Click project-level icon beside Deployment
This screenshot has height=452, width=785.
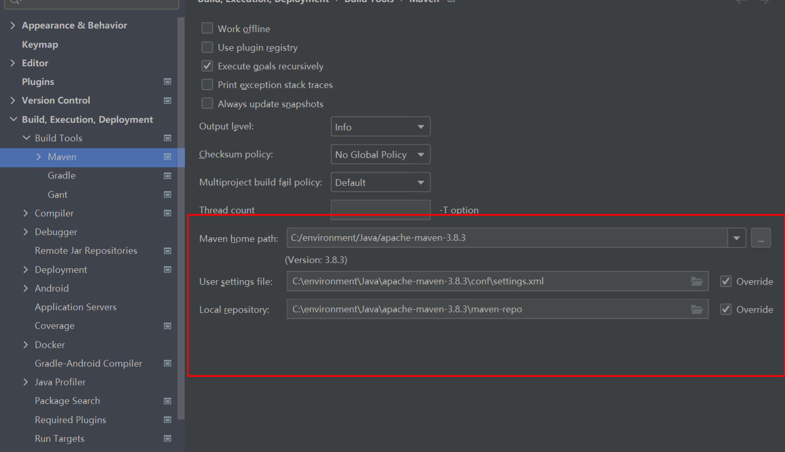tap(167, 270)
